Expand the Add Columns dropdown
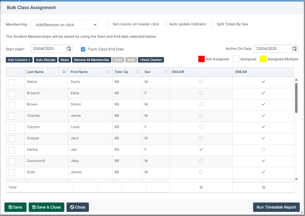 pos(19,60)
